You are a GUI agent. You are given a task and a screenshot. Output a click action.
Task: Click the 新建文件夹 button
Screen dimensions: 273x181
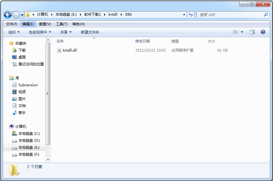[90, 32]
